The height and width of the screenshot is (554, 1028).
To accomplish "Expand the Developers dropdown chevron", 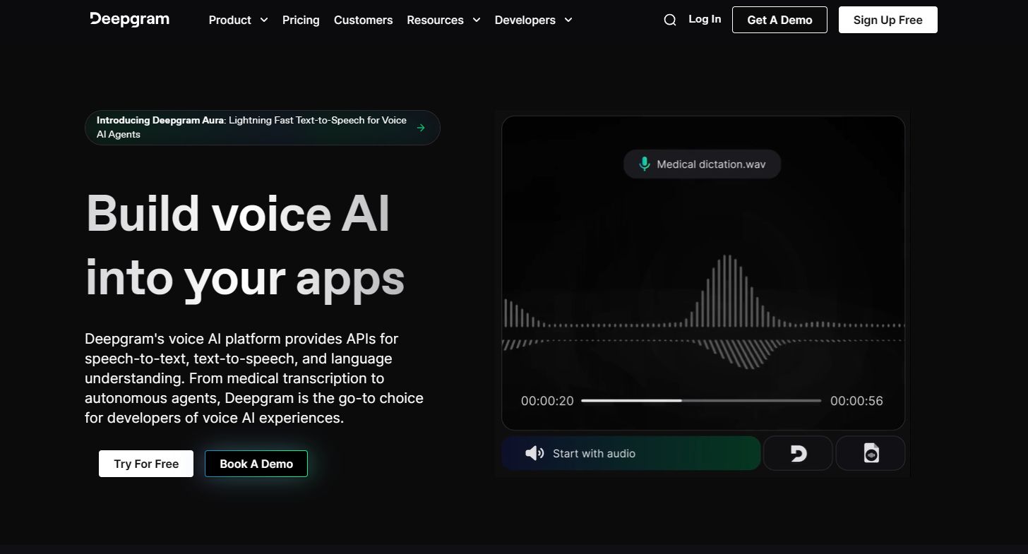I will pos(568,20).
